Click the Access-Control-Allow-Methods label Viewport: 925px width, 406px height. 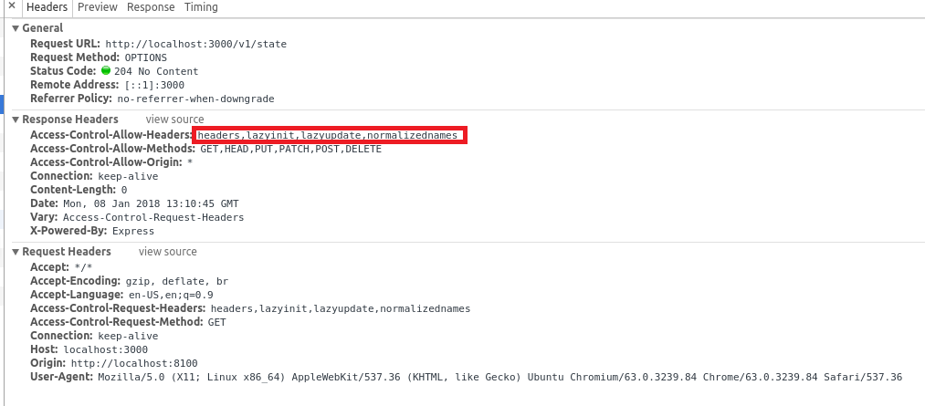(x=112, y=149)
